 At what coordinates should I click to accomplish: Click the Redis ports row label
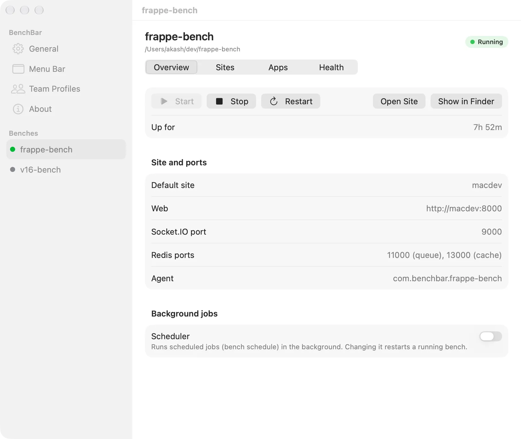173,255
